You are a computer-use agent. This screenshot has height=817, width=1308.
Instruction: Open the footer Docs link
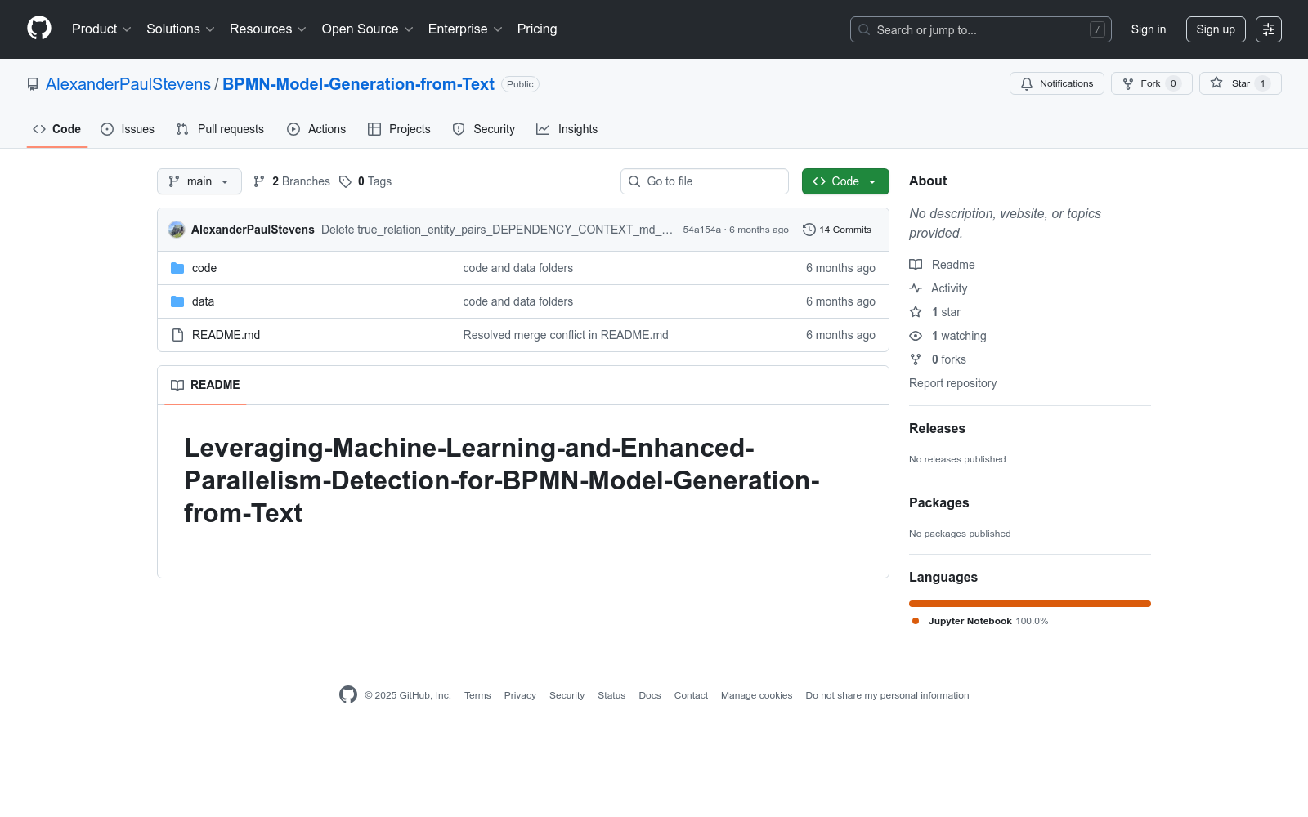650,695
